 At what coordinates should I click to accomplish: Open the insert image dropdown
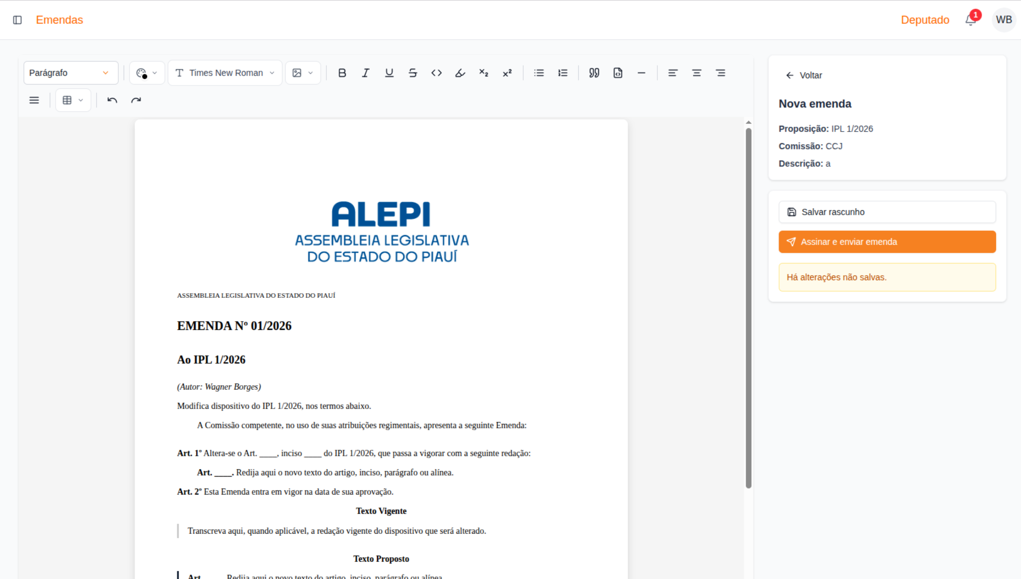(303, 73)
